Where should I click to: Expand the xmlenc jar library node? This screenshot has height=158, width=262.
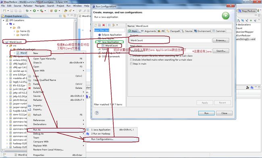[7, 60]
